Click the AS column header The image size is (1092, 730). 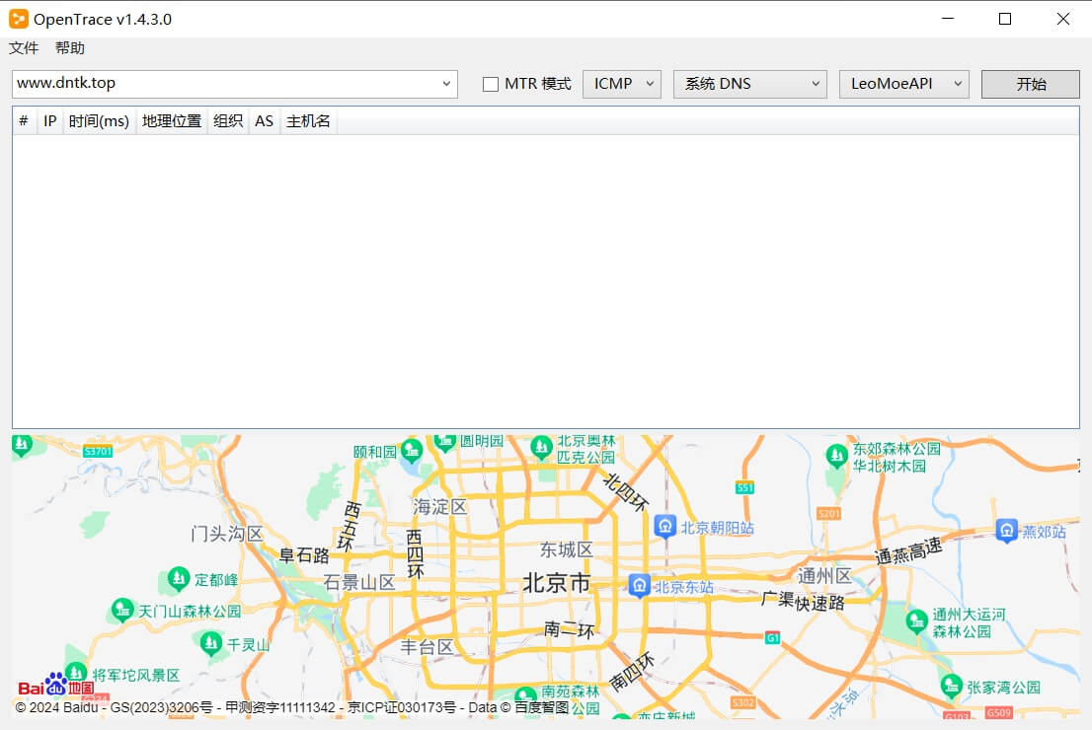tap(264, 121)
